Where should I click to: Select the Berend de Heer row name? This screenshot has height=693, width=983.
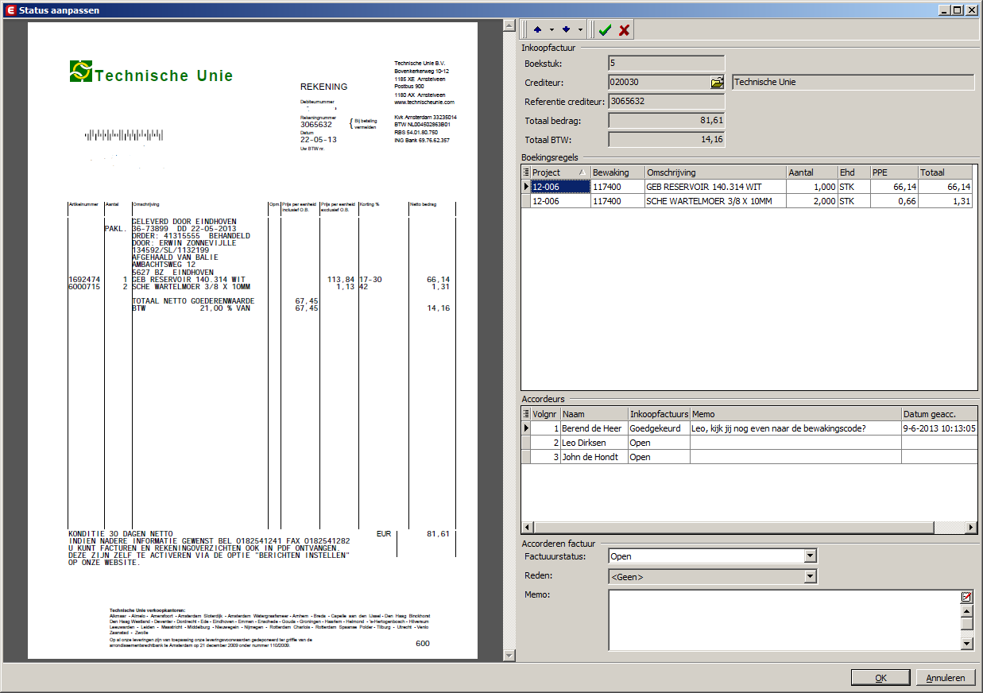point(594,428)
